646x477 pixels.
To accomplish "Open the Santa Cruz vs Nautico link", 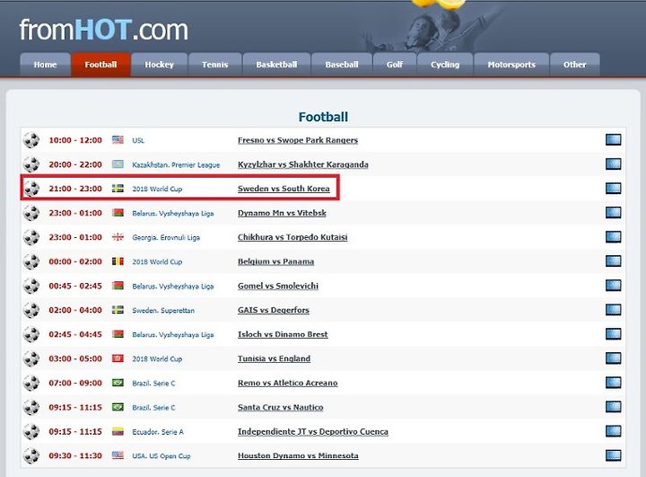I will pyautogui.click(x=281, y=407).
